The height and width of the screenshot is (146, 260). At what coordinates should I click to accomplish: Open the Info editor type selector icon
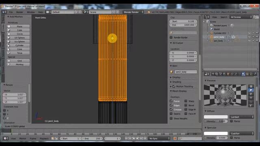(4, 12)
